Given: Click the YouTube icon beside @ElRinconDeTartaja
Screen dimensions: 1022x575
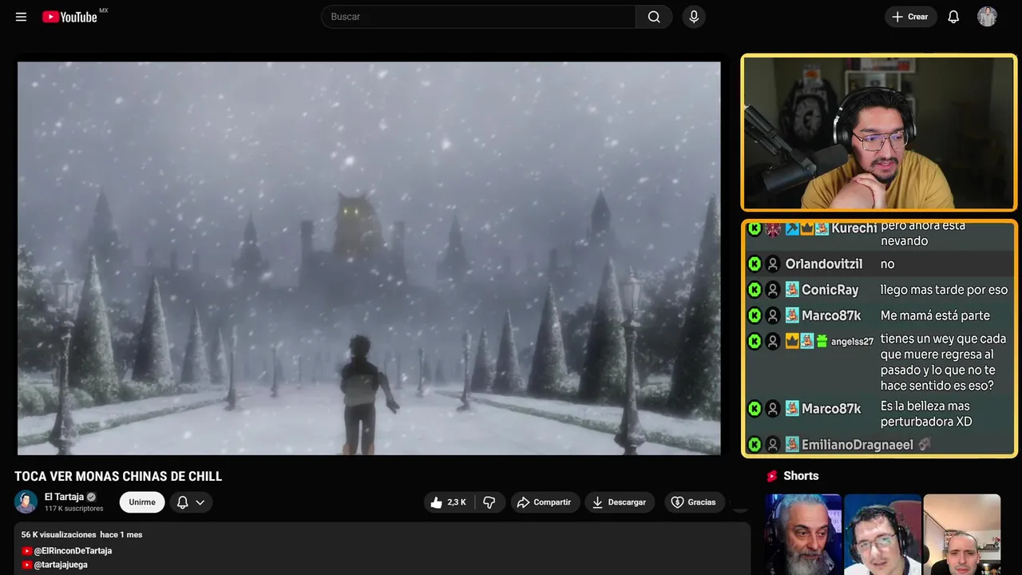Looking at the screenshot, I should [x=27, y=551].
